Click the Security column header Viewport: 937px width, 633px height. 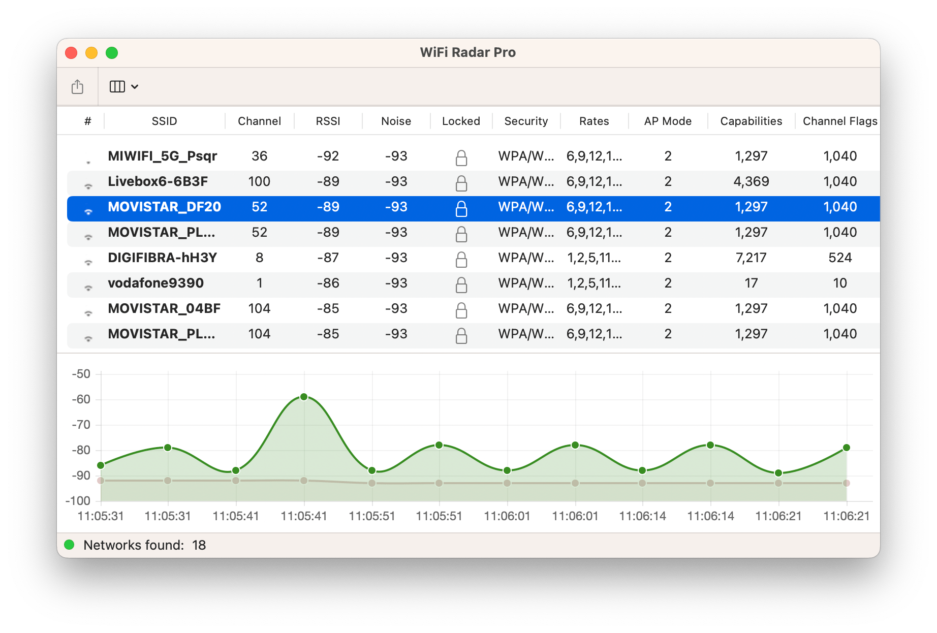coord(525,121)
